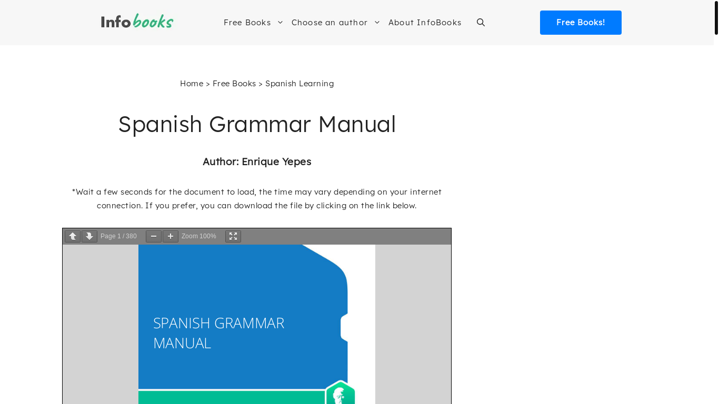Expand the Choose an author chevron
This screenshot has width=719, height=404.
pos(377,22)
